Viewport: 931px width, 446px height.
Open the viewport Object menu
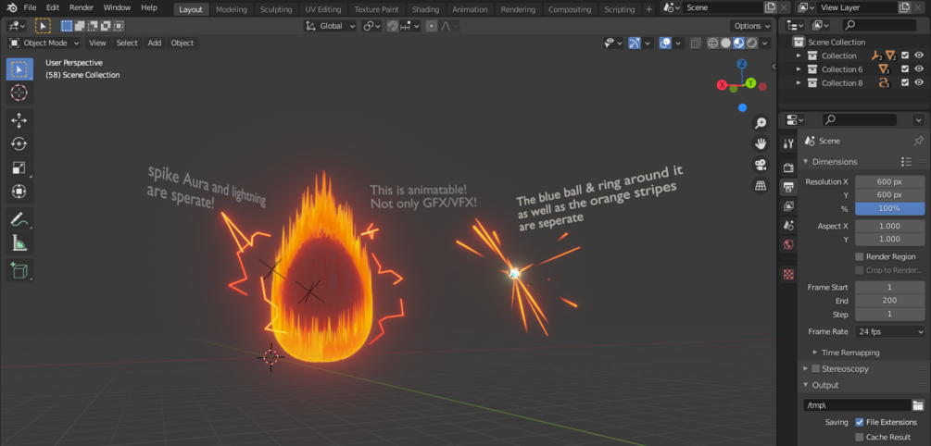pos(182,43)
